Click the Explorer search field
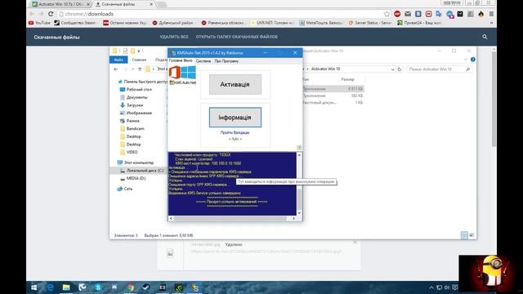Image resolution: width=523 pixels, height=294 pixels. click(440, 69)
